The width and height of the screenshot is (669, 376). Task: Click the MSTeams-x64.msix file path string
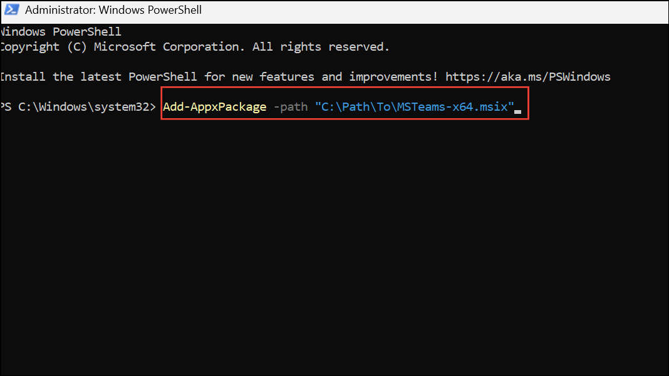point(414,106)
